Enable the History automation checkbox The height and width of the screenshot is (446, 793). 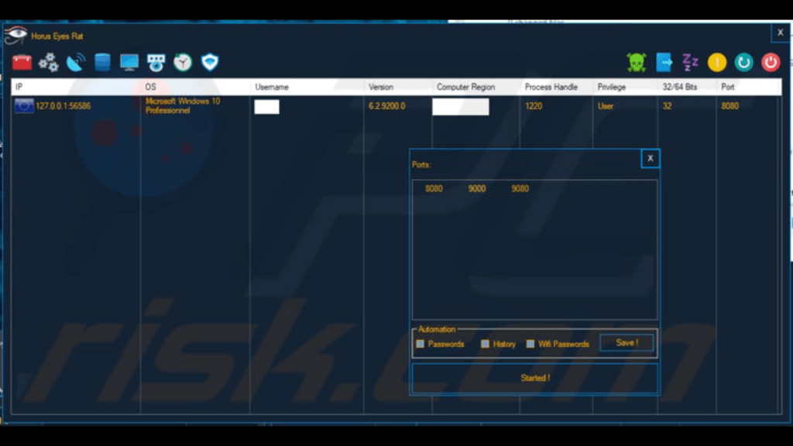[x=485, y=344]
